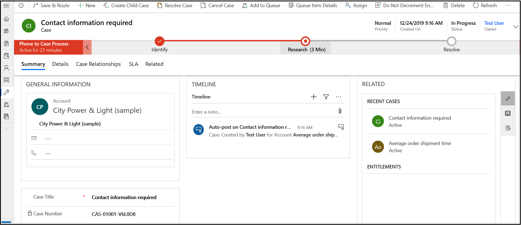The image size is (521, 225).
Task: Click the paperclip attachment icon in note field
Action: [x=340, y=111]
